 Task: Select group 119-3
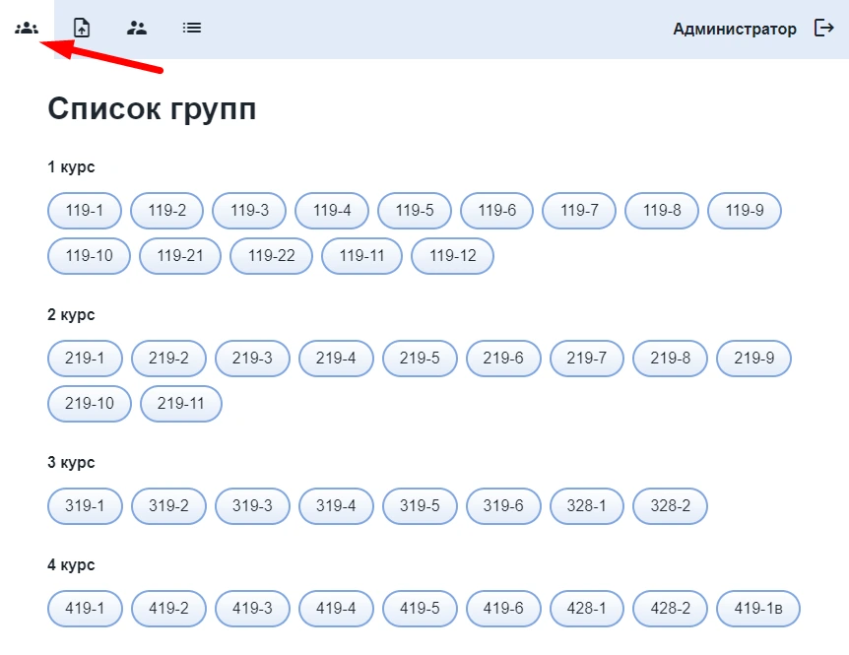tap(249, 211)
